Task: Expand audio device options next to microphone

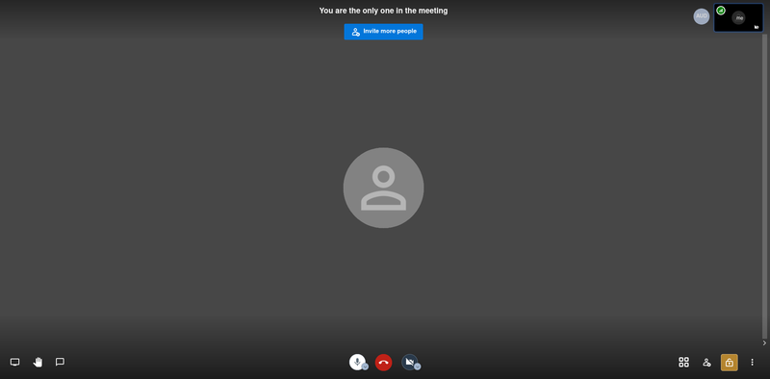Action: click(366, 366)
